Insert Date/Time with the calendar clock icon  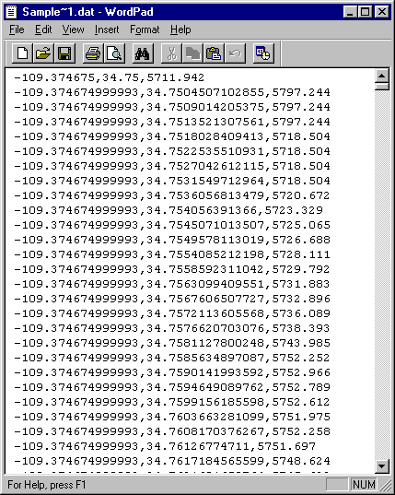(263, 53)
